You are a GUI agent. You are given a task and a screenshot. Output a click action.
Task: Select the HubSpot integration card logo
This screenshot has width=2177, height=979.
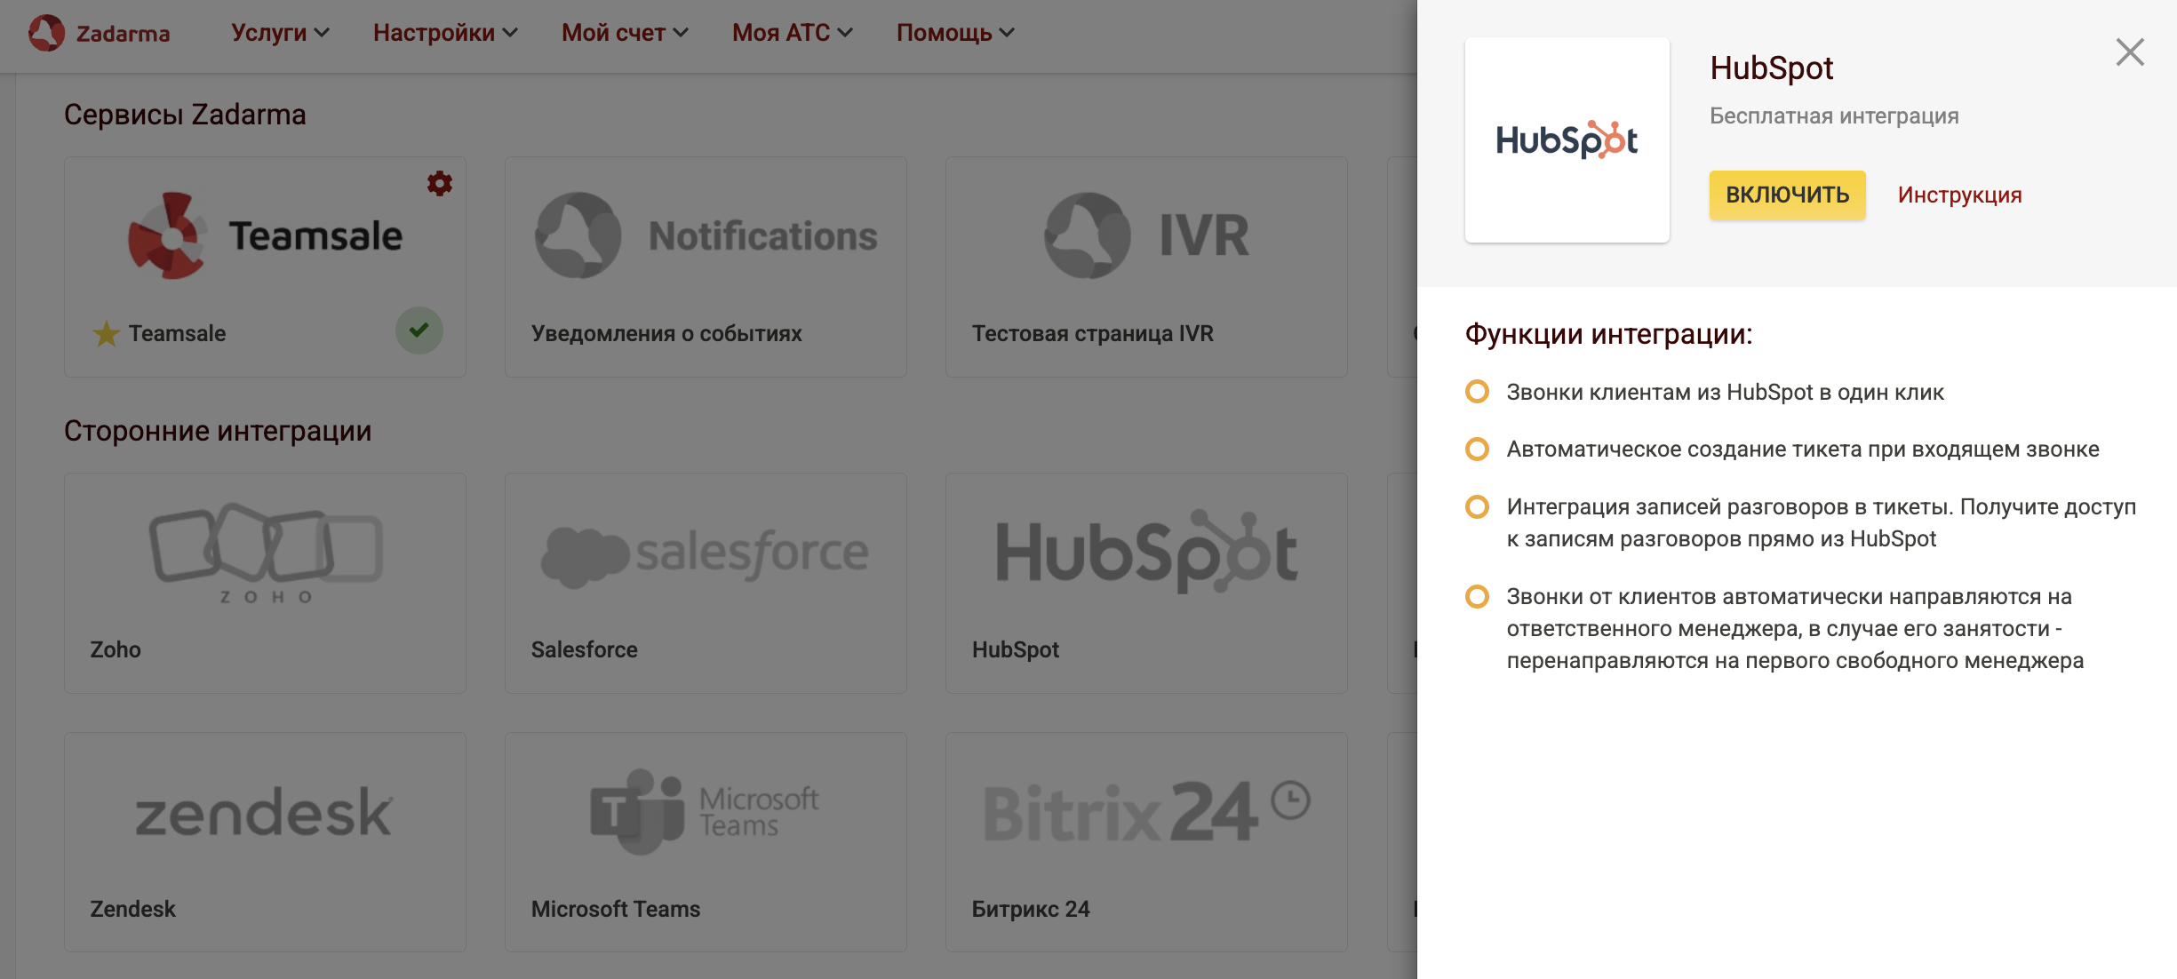(x=1146, y=551)
